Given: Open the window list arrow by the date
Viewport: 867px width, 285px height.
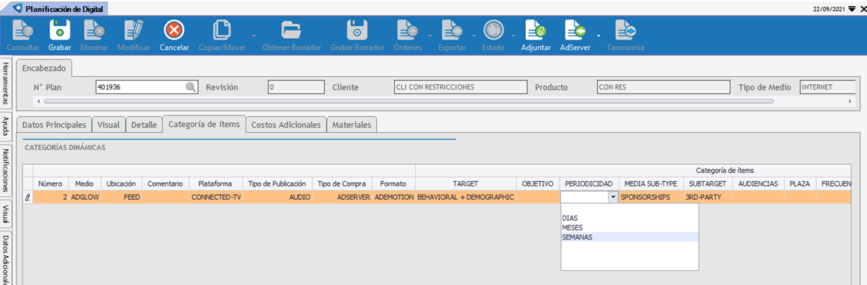Looking at the screenshot, I should click(851, 10).
